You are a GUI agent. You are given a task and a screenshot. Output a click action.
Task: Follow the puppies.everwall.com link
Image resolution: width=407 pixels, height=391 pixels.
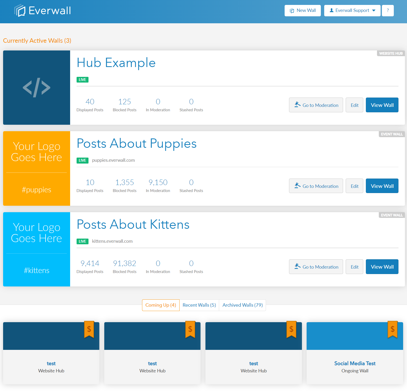click(x=113, y=160)
